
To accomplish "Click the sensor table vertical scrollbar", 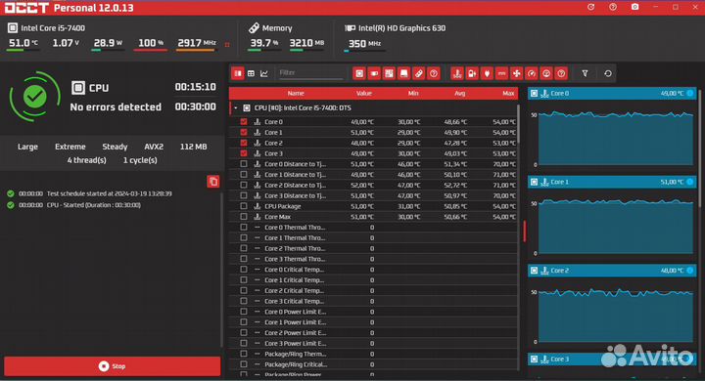I will click(518, 124).
